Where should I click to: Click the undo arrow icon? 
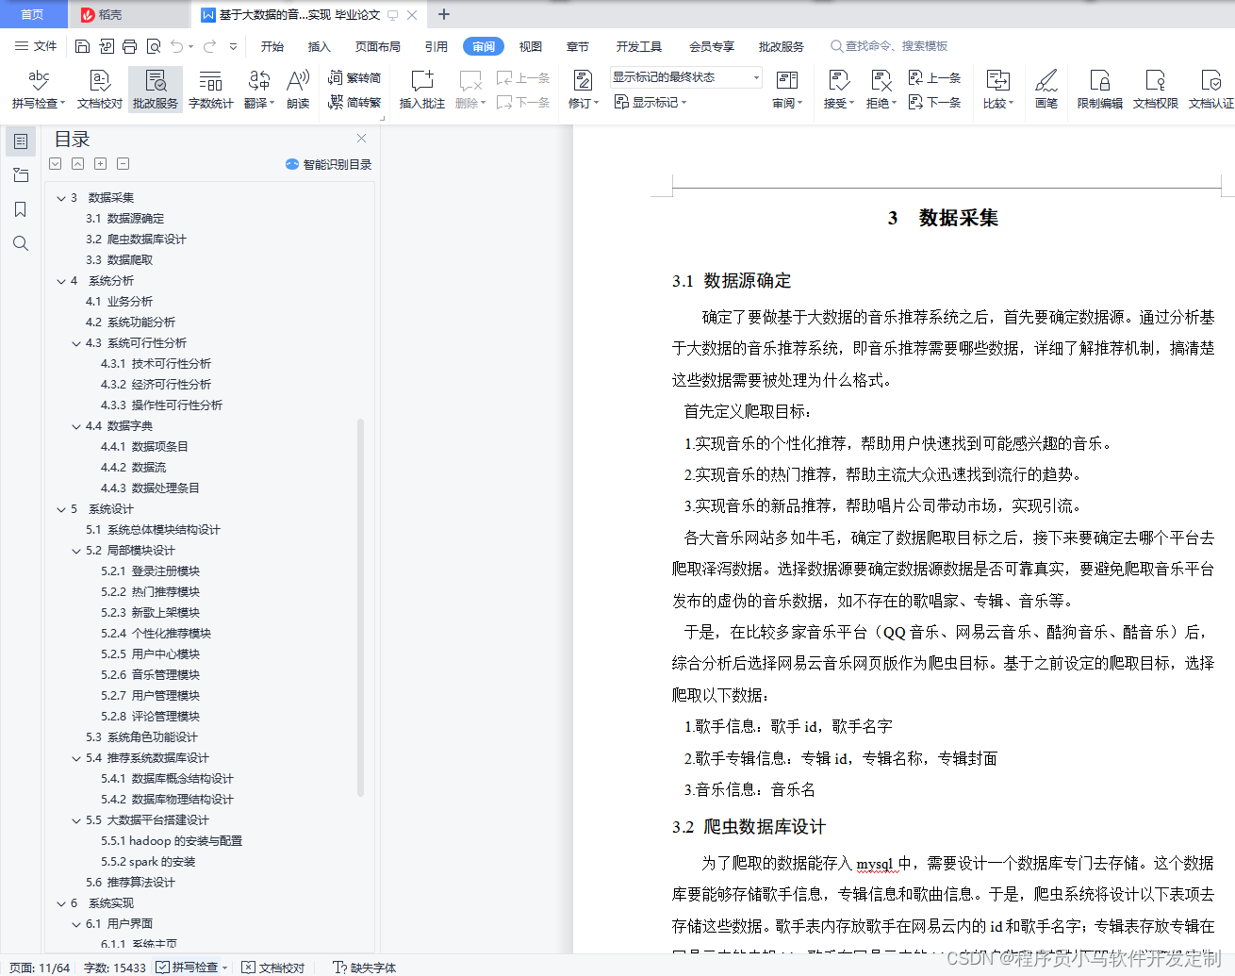tap(177, 46)
